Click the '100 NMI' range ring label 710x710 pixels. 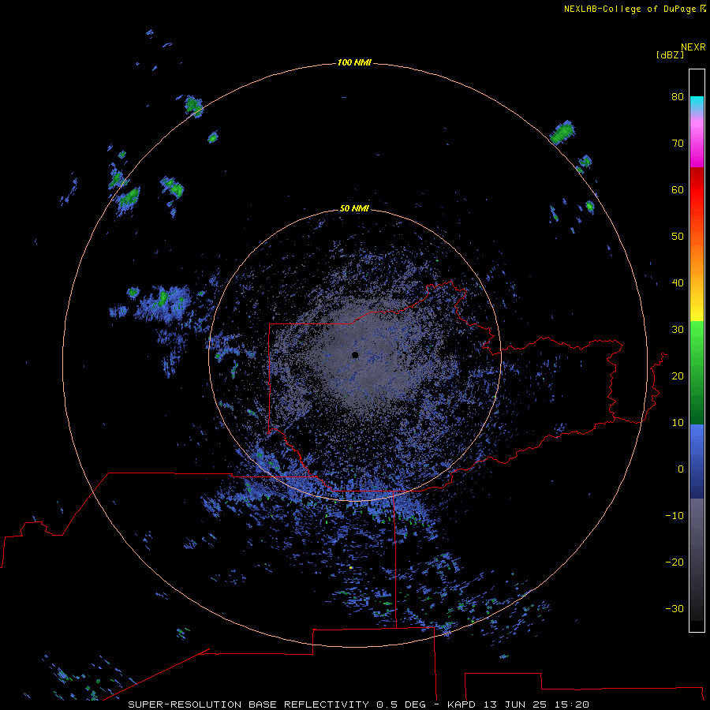[x=354, y=62]
